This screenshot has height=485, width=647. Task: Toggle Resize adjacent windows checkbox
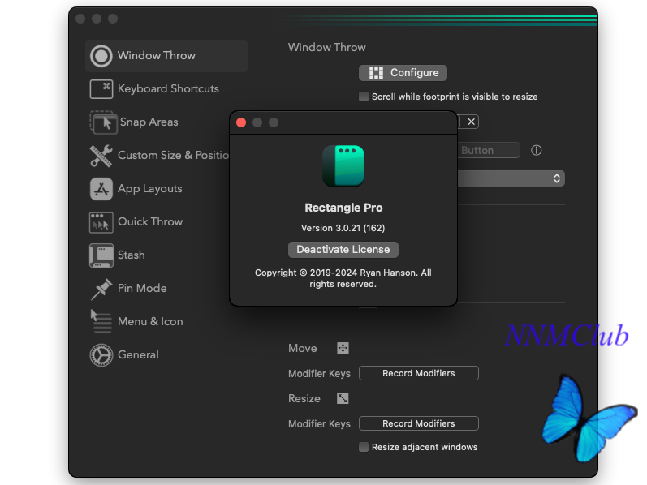tap(364, 447)
